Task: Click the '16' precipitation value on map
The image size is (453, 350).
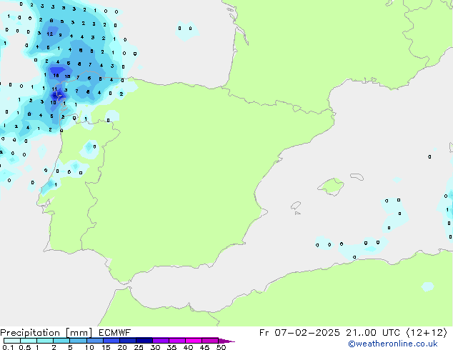Action: (56, 76)
